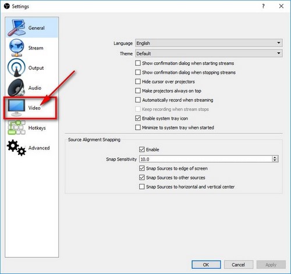Click into the Snap Sensitivity value field

tap(205, 159)
